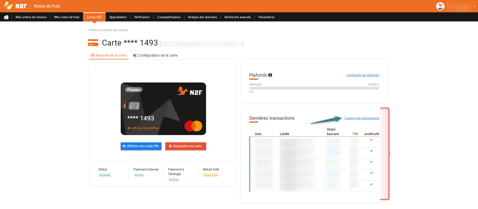The height and width of the screenshot is (209, 478).
Task: Return to the card list link
Action: [108, 30]
